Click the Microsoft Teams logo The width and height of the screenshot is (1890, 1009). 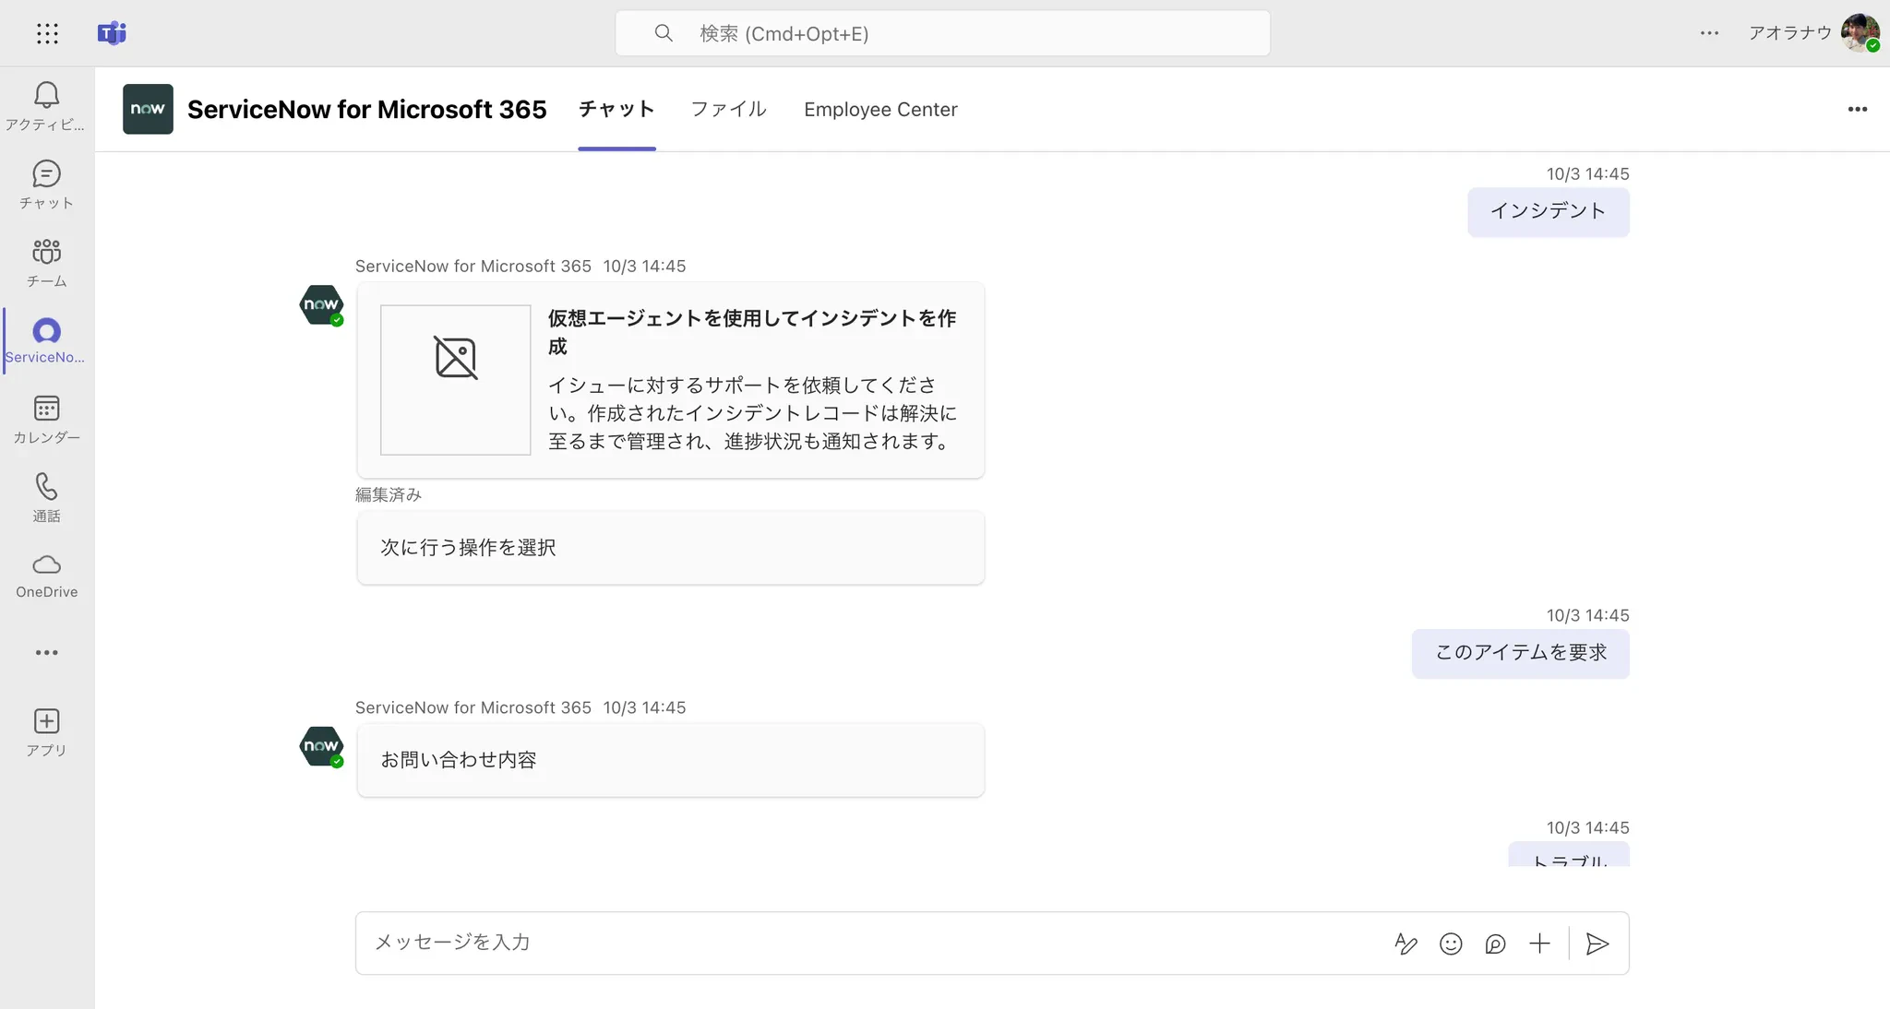[112, 33]
